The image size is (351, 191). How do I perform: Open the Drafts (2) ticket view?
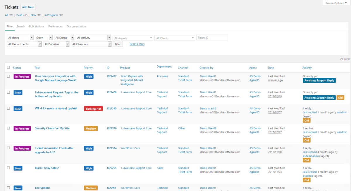[20, 15]
